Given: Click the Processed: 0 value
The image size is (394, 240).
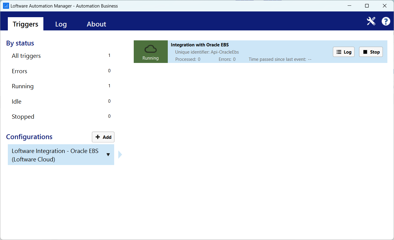Looking at the screenshot, I should [188, 59].
